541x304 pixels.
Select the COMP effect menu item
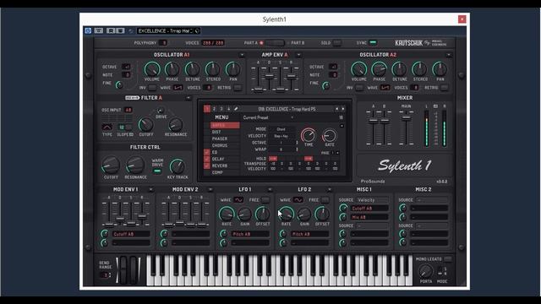pos(225,172)
